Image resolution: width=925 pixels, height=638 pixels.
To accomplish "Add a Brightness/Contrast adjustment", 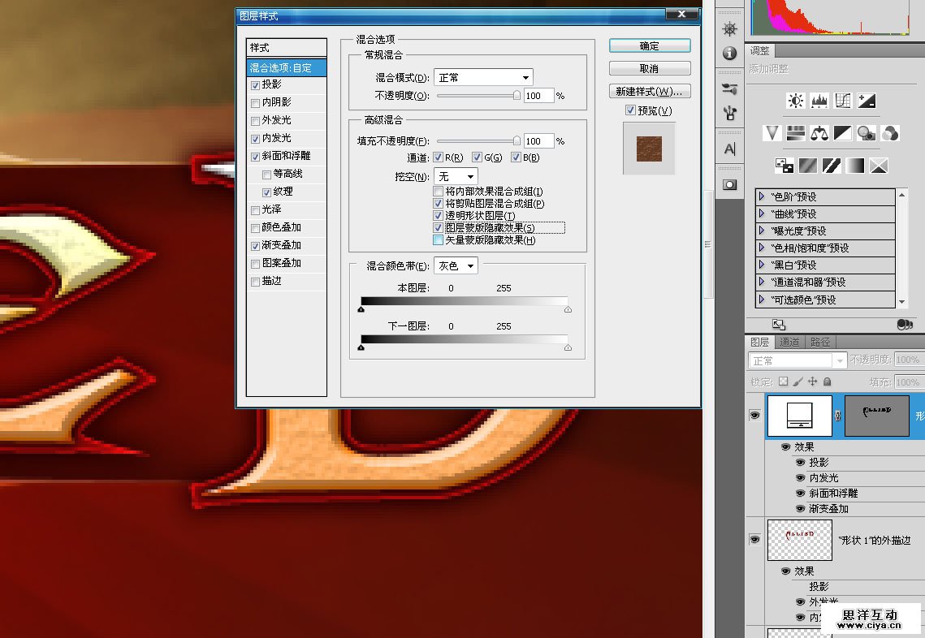I will tap(795, 101).
